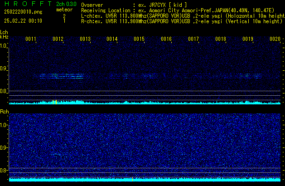Screen dimensions: 285x186
Task: Click the kHz unit label
Action: coord(4,37)
